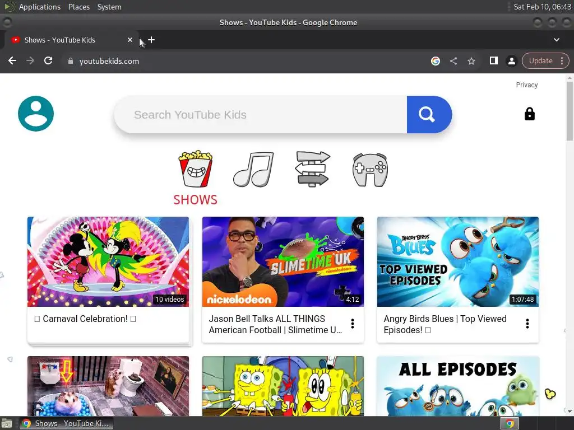Select the Shows popcorn category
The height and width of the screenshot is (430, 574).
tap(196, 169)
